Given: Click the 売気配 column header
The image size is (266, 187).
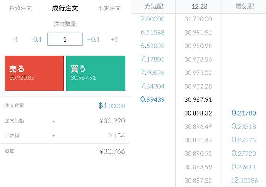Looking at the screenshot, I should 154,7.
